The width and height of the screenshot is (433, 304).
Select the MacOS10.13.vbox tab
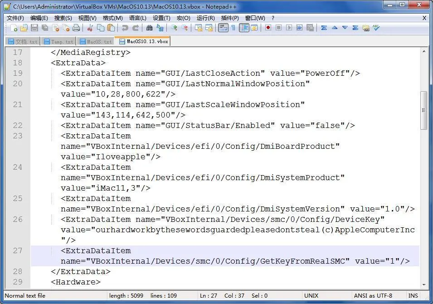[x=143, y=41]
